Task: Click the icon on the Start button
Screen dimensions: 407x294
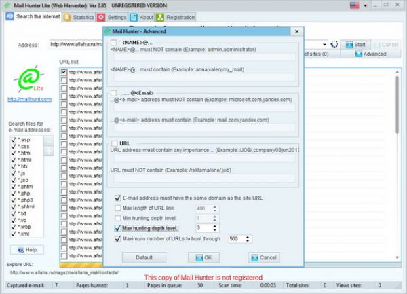Action: tap(349, 45)
